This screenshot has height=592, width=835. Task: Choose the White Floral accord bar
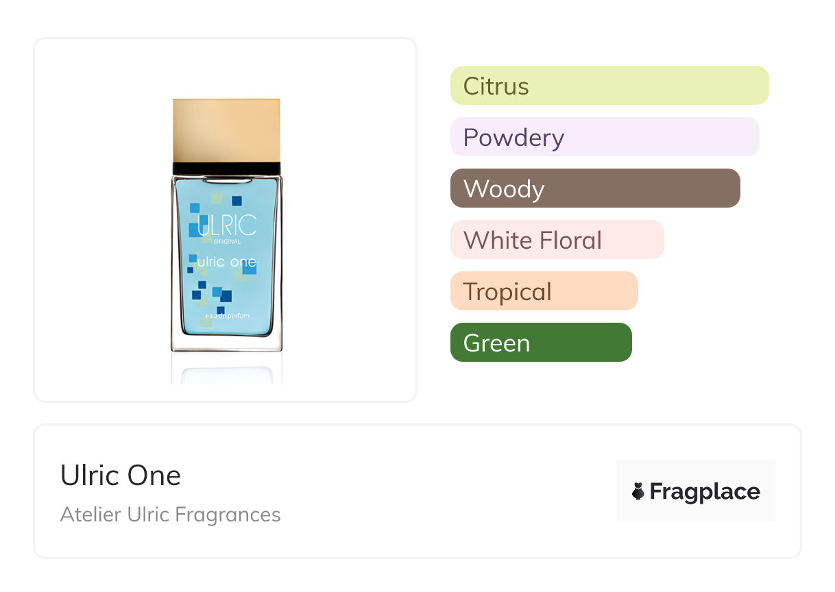pyautogui.click(x=557, y=240)
